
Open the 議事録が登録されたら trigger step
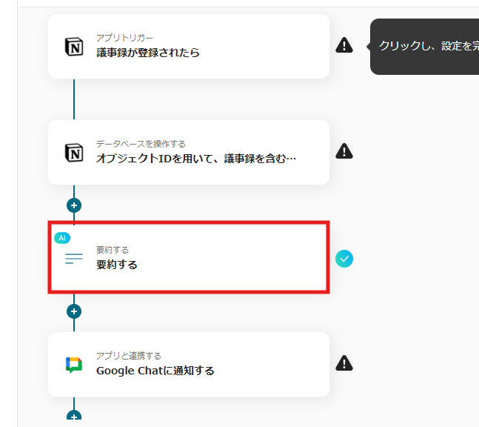pyautogui.click(x=189, y=47)
